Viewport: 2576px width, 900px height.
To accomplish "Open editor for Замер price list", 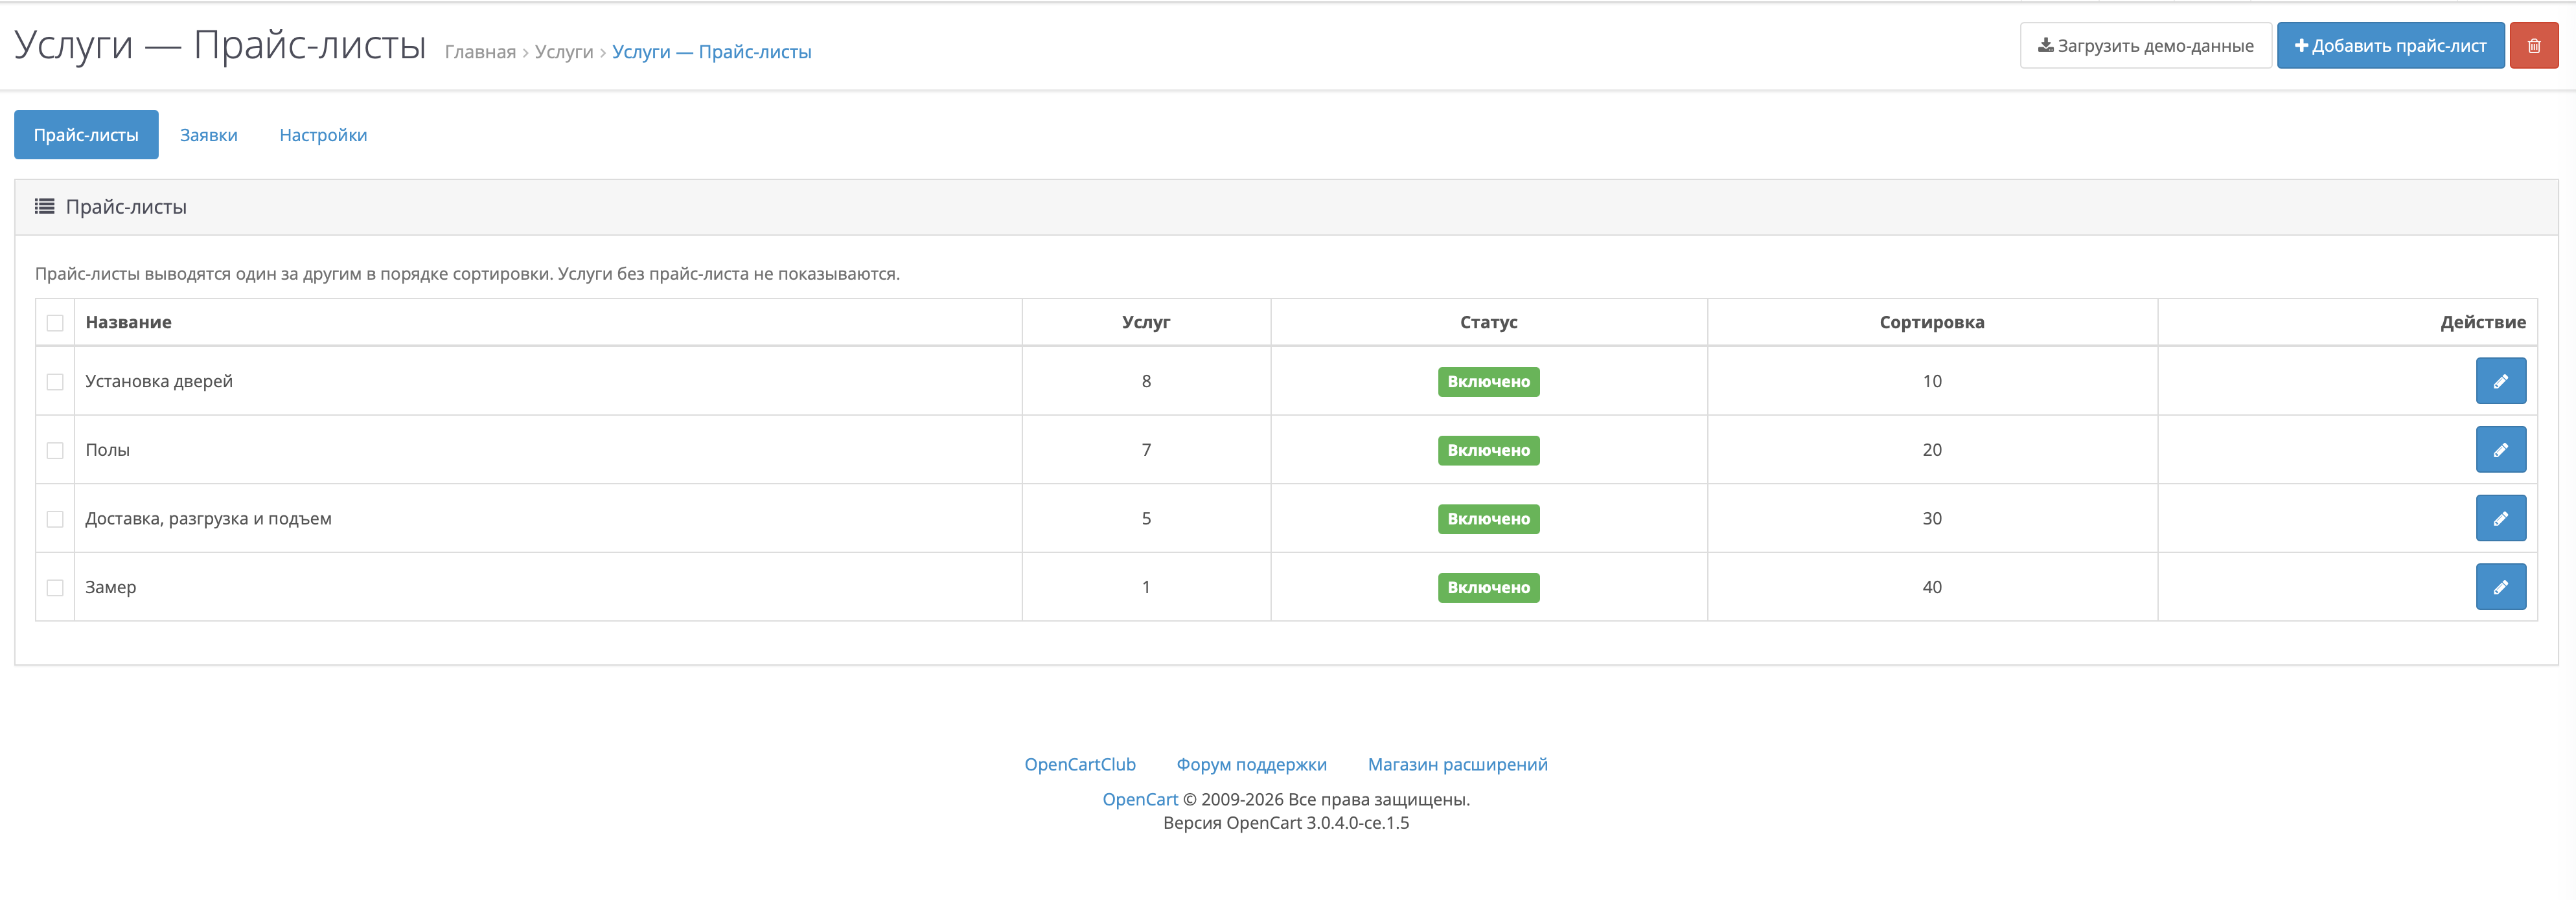I will click(2500, 587).
